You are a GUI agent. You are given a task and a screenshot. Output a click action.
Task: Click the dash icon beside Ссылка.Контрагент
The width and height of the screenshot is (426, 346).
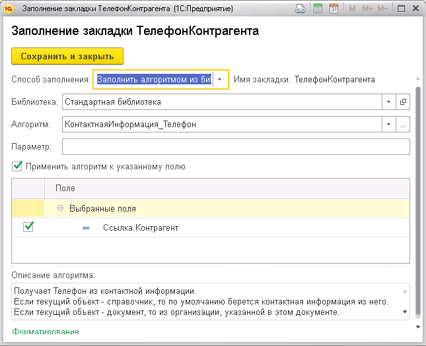[x=86, y=228]
